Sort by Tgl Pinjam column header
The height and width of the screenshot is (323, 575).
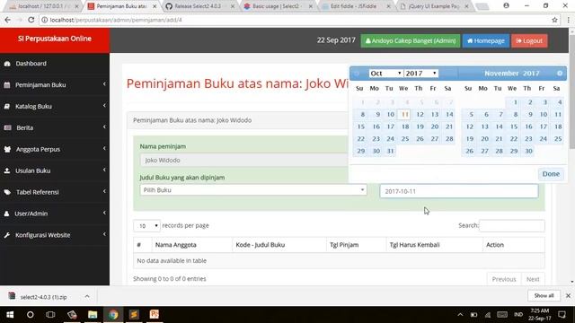[x=356, y=245]
